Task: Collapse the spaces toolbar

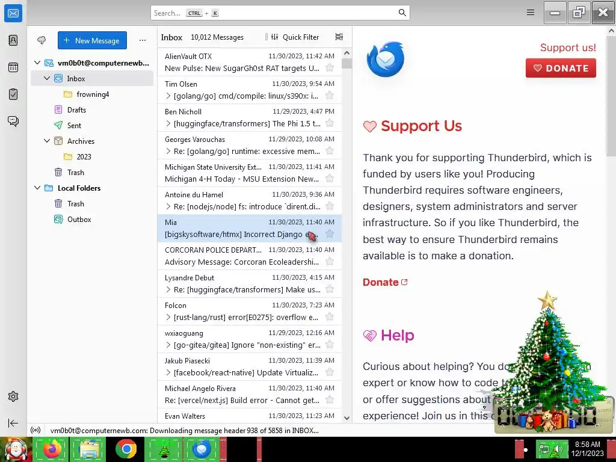Action: coord(13,423)
